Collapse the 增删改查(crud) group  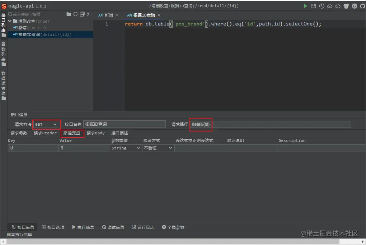pos(10,21)
